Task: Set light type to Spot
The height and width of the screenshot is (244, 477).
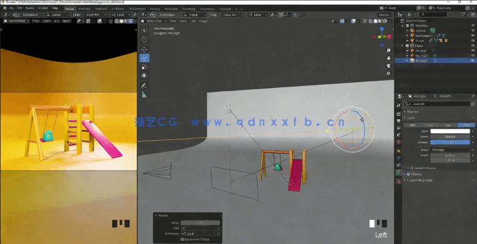Action: pos(448,125)
